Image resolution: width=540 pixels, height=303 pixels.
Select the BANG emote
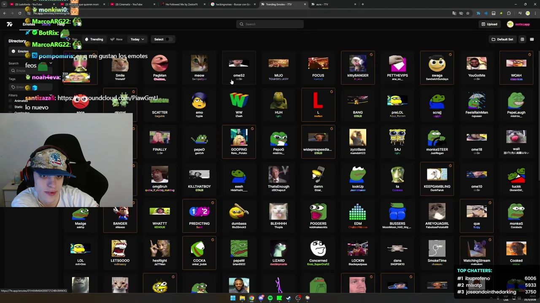click(x=358, y=105)
